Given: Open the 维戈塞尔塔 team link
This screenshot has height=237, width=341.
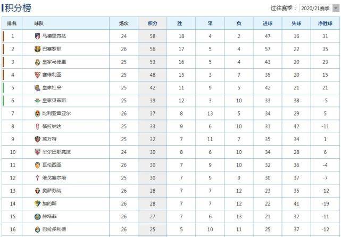Looking at the screenshot, I should [54, 178].
